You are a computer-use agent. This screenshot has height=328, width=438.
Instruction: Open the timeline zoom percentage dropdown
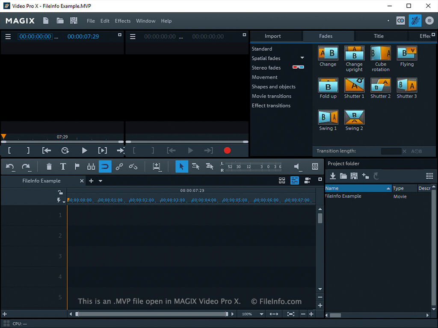point(261,314)
